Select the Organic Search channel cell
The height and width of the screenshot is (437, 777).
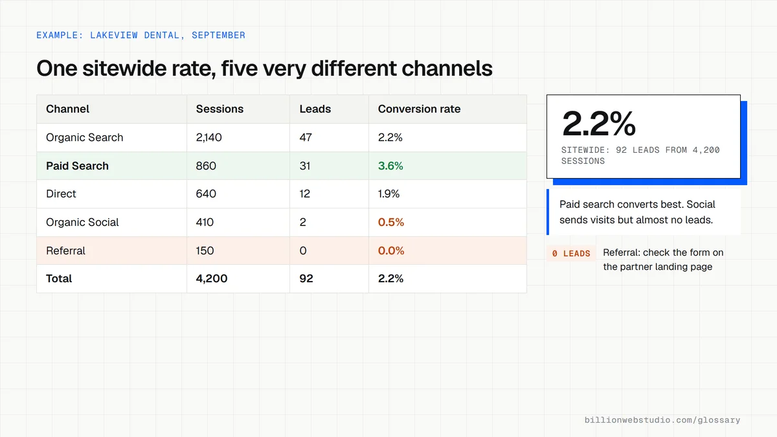pyautogui.click(x=111, y=137)
